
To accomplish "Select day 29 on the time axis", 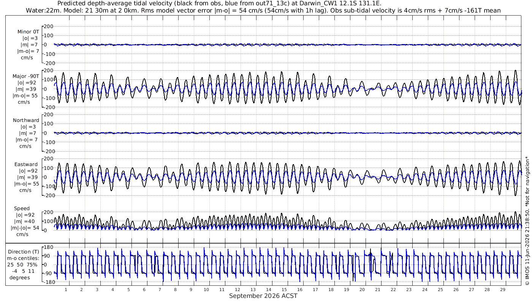I will [x=502, y=290].
